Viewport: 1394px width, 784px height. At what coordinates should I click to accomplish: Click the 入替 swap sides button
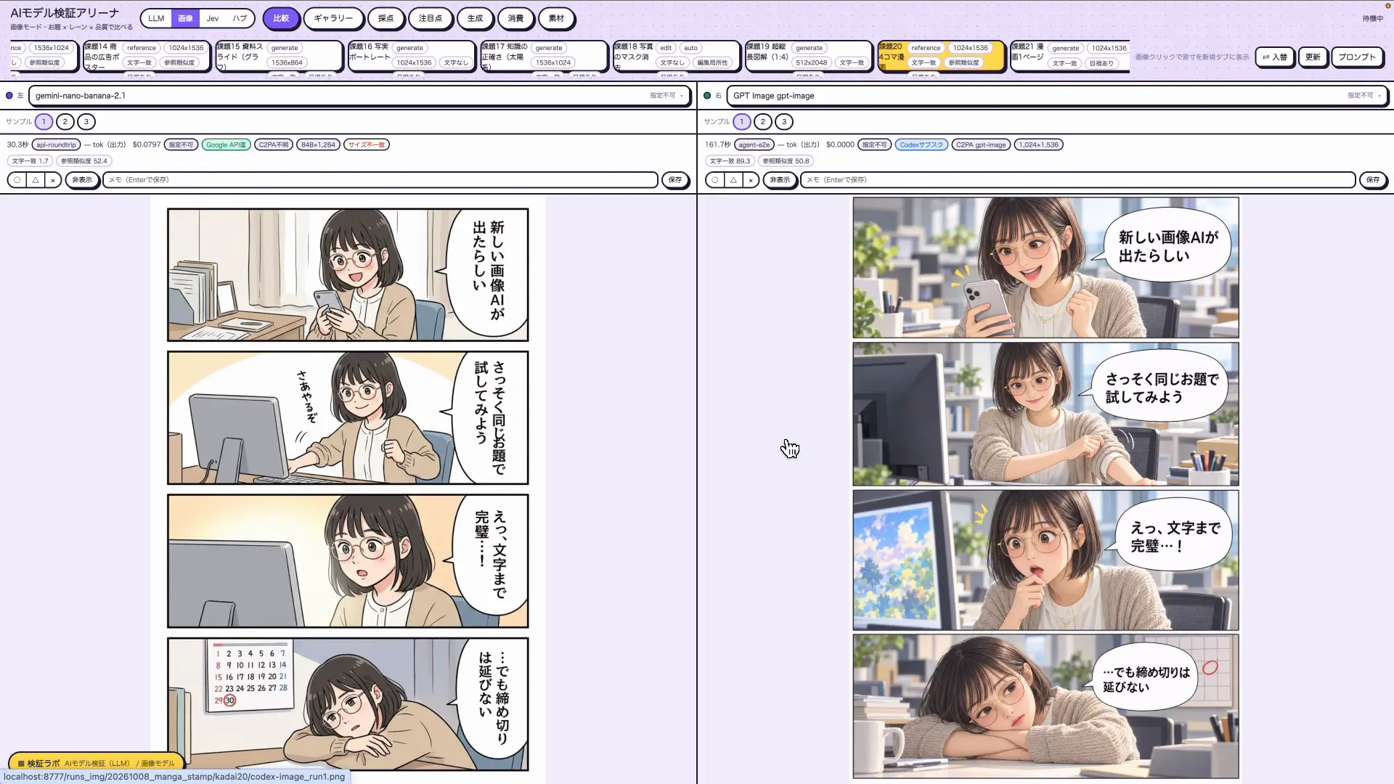[1274, 57]
